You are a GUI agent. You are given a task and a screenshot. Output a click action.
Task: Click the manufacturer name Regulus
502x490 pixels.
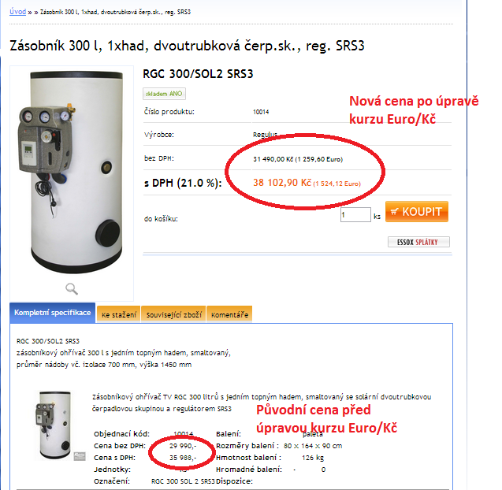pos(265,135)
